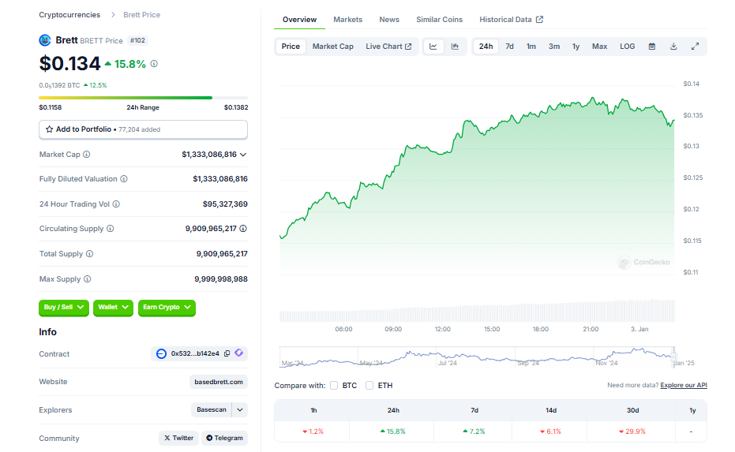Open basedbrett.com website link
Screen dimensions: 735x452
pyautogui.click(x=219, y=383)
